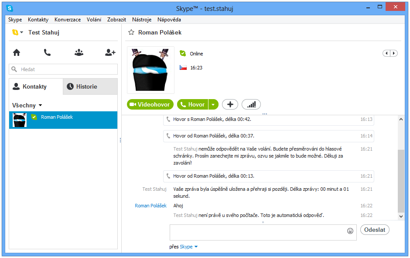Click the 'automatická odpověď' message
Screen dimensions: 410x258
tap(249, 215)
